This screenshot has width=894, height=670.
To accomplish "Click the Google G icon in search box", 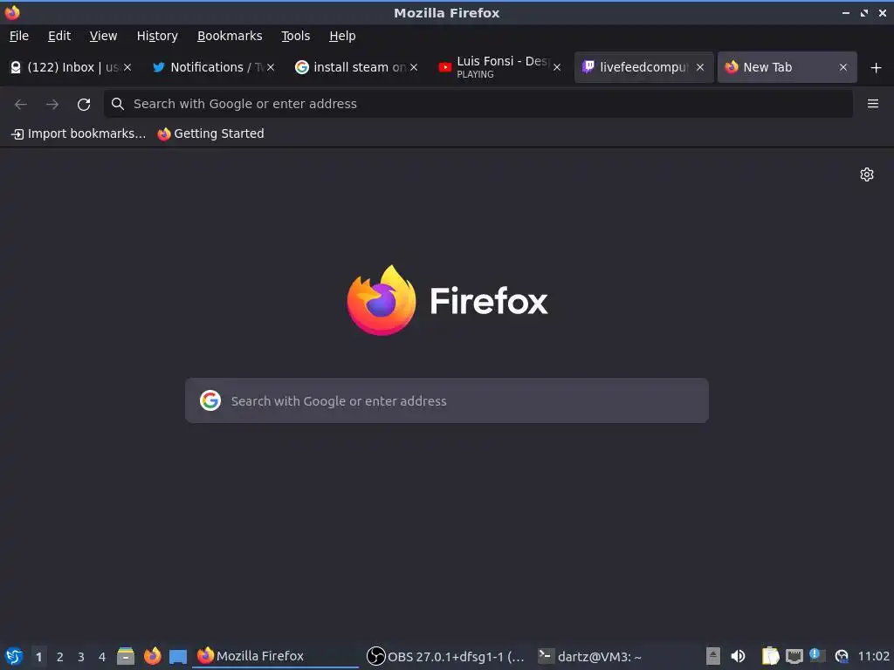I will tap(210, 400).
